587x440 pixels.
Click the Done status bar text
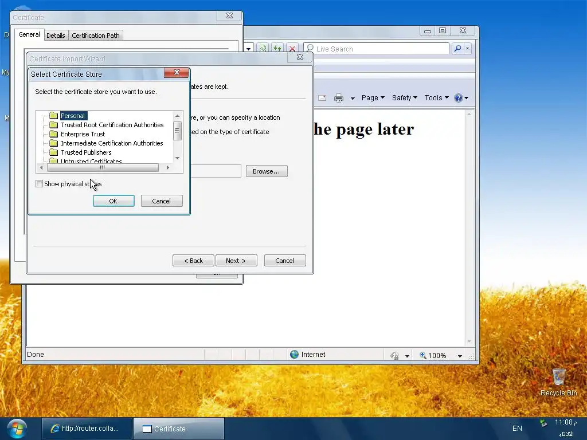coord(35,354)
